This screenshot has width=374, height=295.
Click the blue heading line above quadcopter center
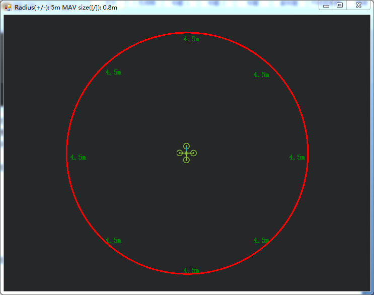point(186,150)
